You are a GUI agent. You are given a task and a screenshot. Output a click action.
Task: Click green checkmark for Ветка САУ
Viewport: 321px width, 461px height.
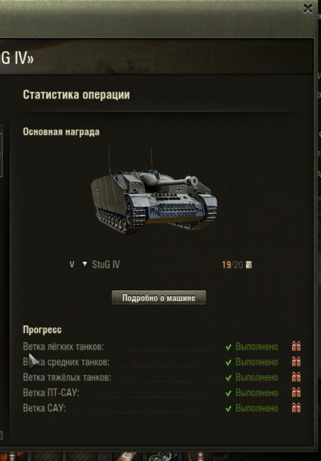(x=229, y=409)
